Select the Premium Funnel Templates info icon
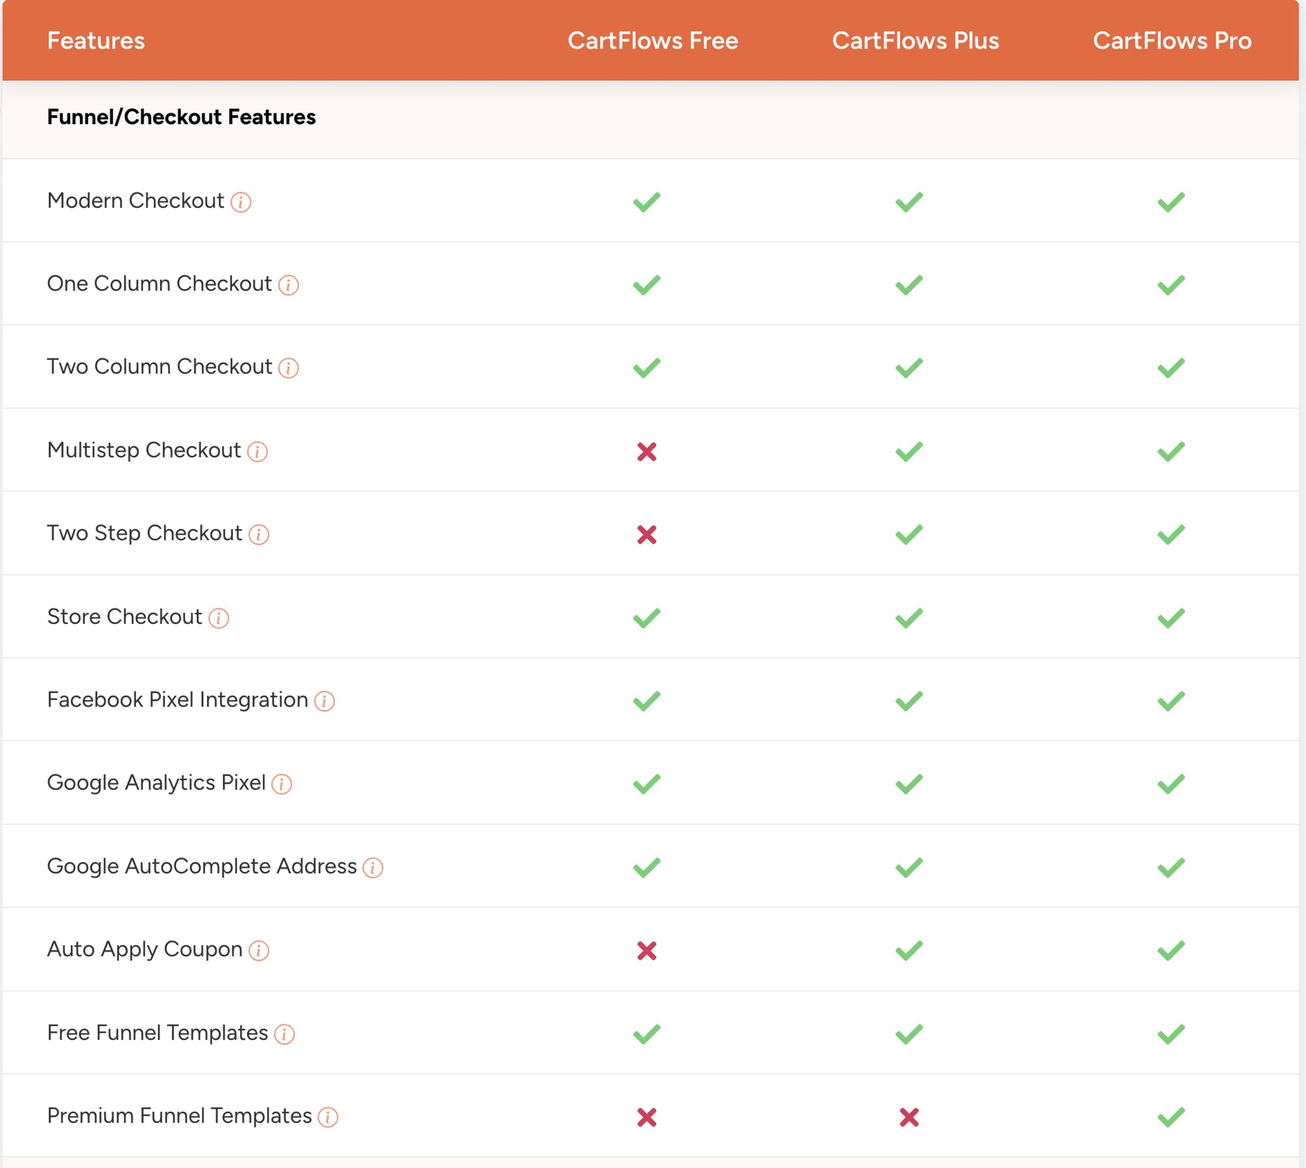 (329, 1115)
